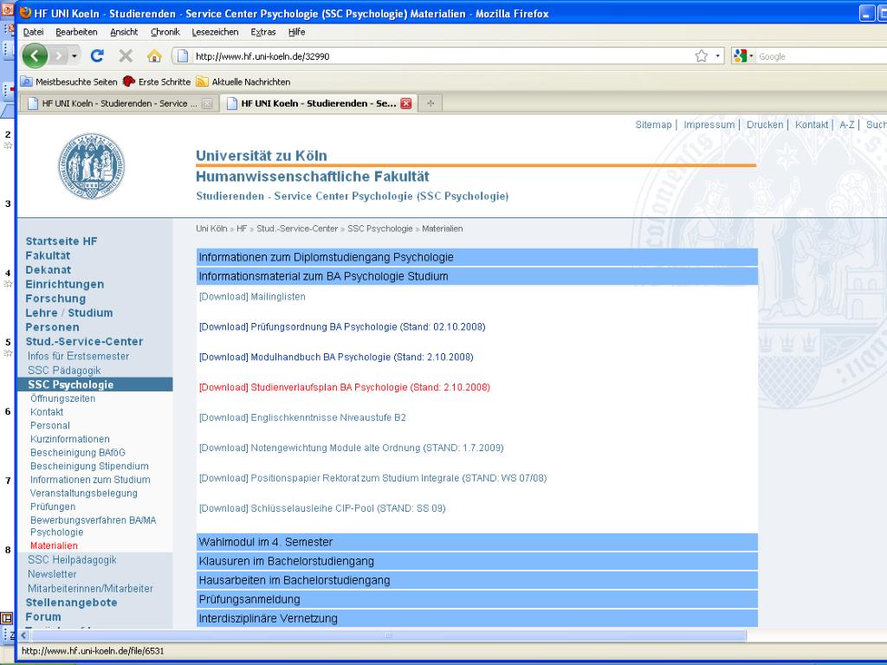Click the Google search input field
This screenshot has width=887, height=665.
(821, 56)
